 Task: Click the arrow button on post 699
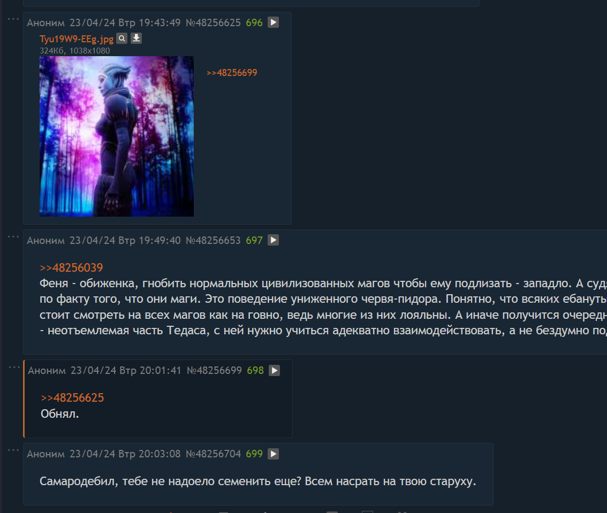click(274, 454)
